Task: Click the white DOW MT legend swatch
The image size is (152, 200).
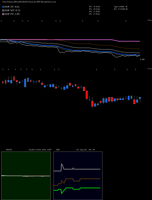Action: [3, 11]
